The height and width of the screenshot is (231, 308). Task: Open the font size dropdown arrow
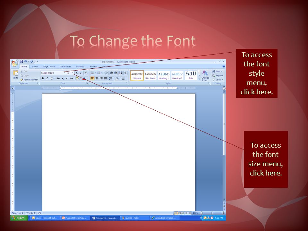coord(73,73)
